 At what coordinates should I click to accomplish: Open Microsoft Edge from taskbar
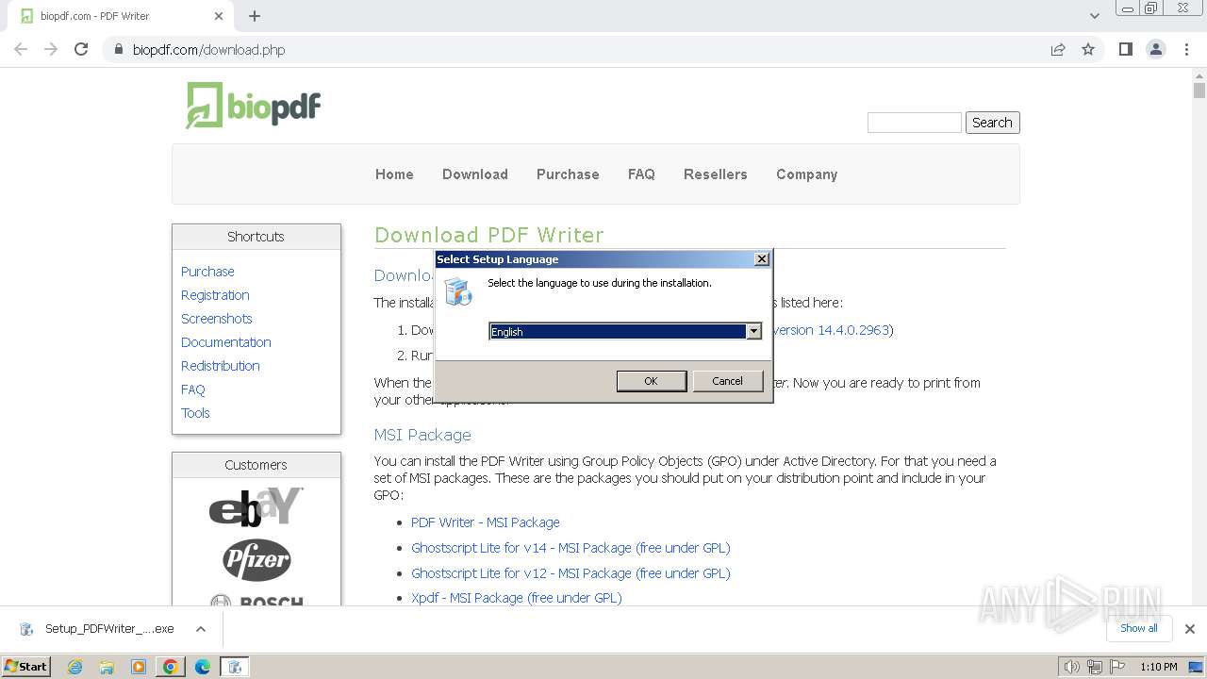point(203,667)
